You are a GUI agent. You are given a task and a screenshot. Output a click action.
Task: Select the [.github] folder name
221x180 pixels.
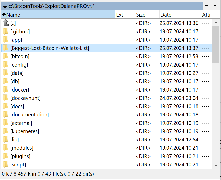coord(20,32)
